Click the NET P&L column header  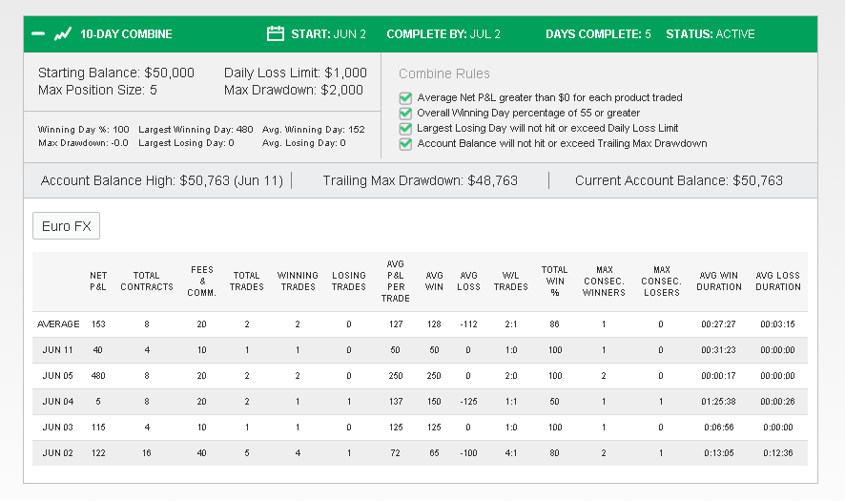[98, 281]
